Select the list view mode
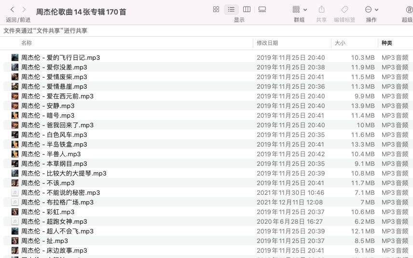 (x=231, y=10)
